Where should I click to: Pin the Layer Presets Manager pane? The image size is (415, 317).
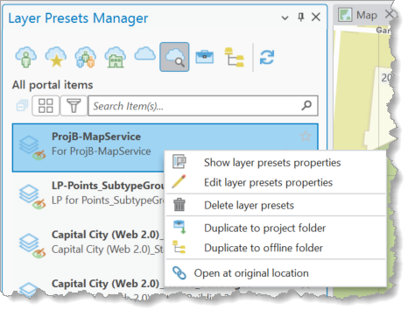(x=301, y=18)
